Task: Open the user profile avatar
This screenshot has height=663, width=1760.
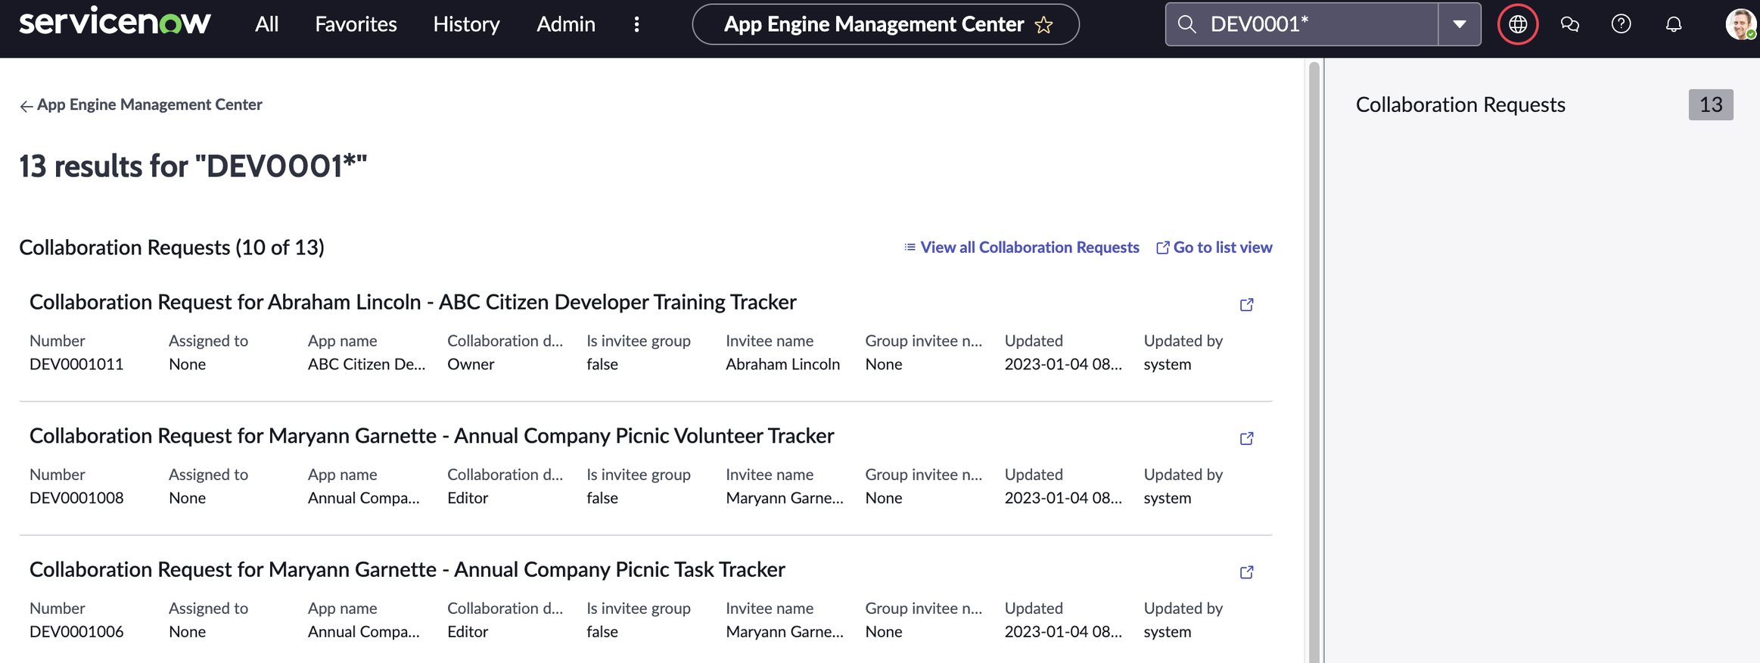Action: point(1740,24)
